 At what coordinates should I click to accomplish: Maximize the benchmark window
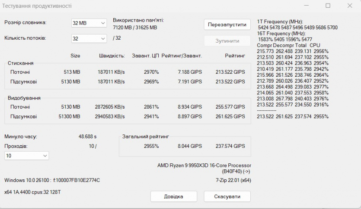click(328, 6)
